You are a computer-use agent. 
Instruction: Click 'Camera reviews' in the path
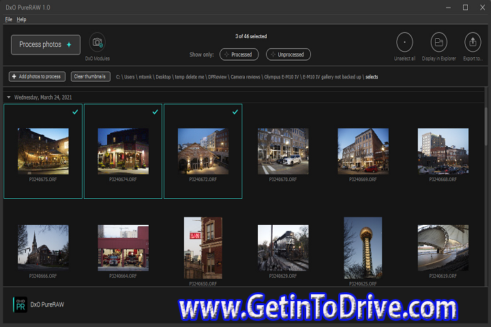245,77
